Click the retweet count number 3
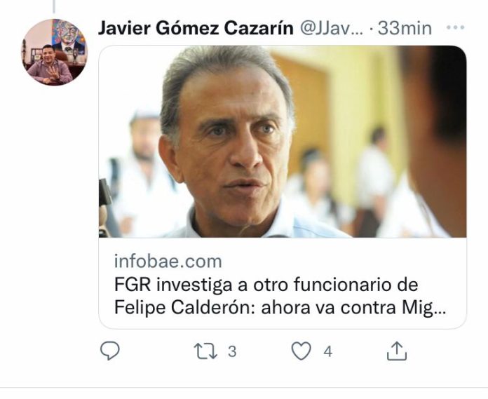Screen dimensions: 488x399 232,351
